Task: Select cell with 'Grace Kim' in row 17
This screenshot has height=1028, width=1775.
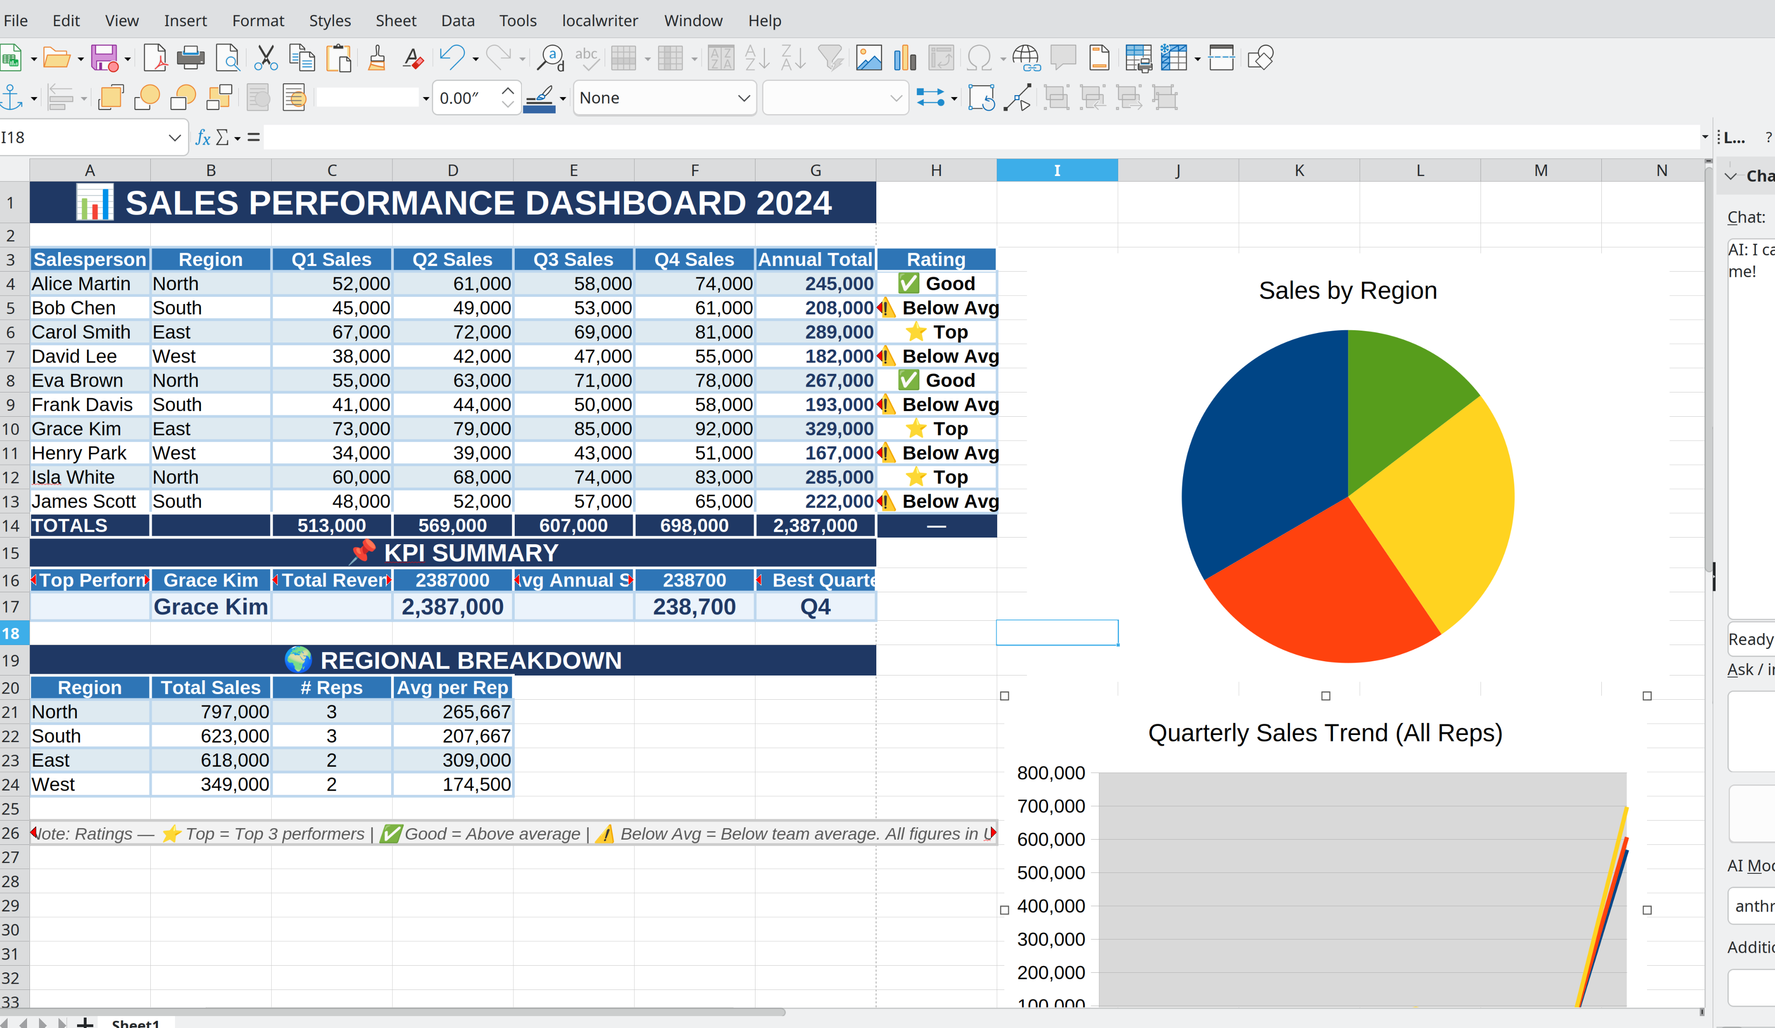Action: tap(211, 606)
